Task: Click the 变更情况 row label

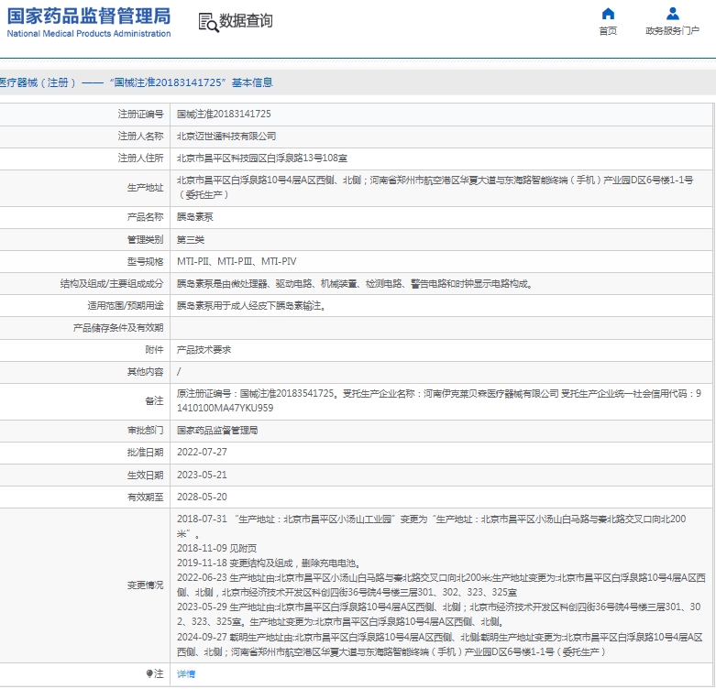Action: [145, 585]
